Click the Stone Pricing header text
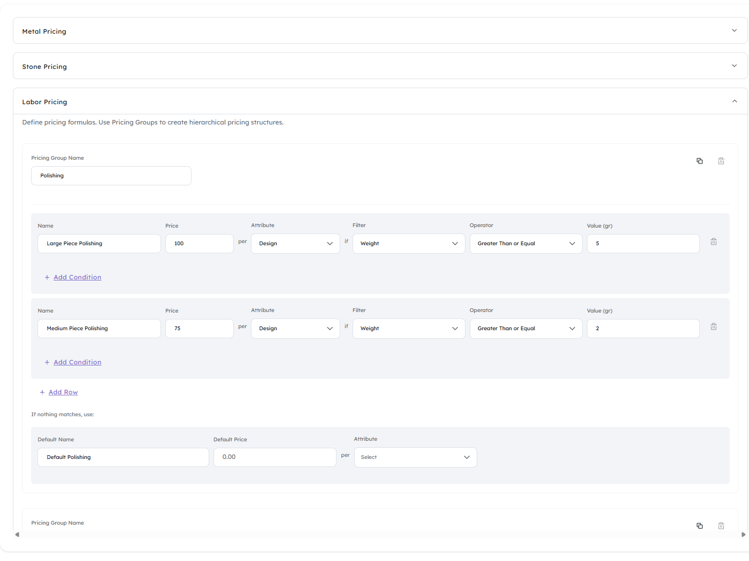This screenshot has width=749, height=561. (44, 67)
